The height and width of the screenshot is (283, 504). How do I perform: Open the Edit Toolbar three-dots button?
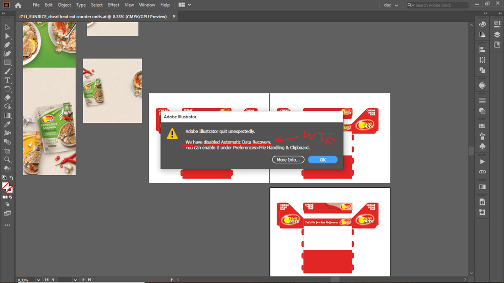click(x=8, y=225)
